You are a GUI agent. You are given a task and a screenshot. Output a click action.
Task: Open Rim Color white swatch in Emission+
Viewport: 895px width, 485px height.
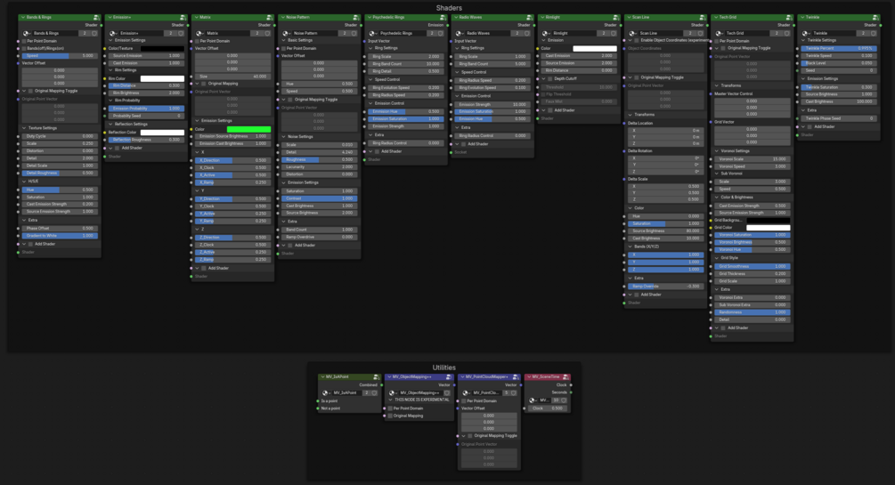[x=162, y=78]
